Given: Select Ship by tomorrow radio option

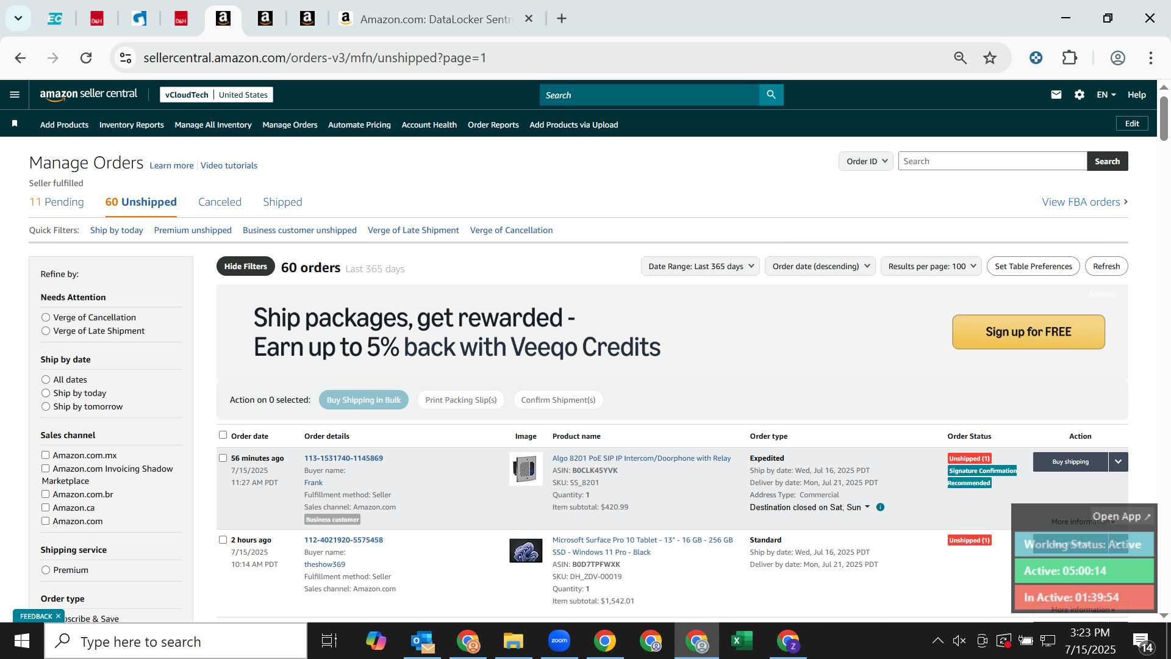Looking at the screenshot, I should (x=46, y=406).
